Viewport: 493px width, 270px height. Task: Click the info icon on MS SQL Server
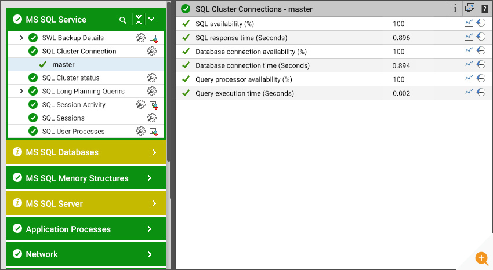[x=17, y=203]
